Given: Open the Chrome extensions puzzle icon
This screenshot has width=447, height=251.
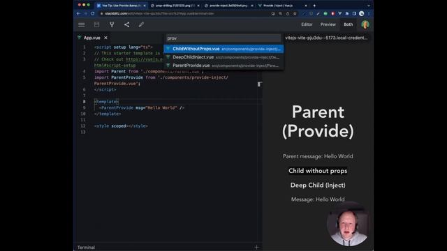Looking at the screenshot, I should 347,13.
